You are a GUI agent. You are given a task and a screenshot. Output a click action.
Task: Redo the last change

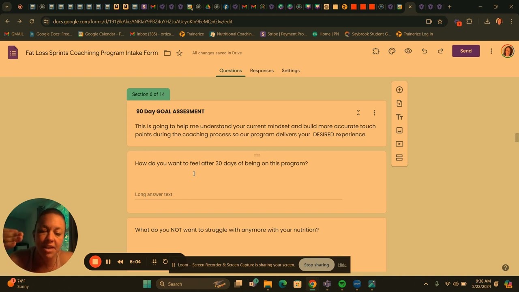point(440,51)
